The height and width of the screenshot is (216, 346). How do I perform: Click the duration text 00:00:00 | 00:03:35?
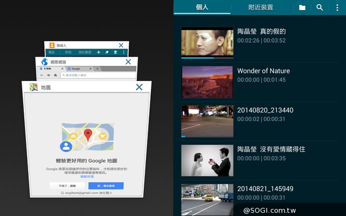click(x=262, y=158)
